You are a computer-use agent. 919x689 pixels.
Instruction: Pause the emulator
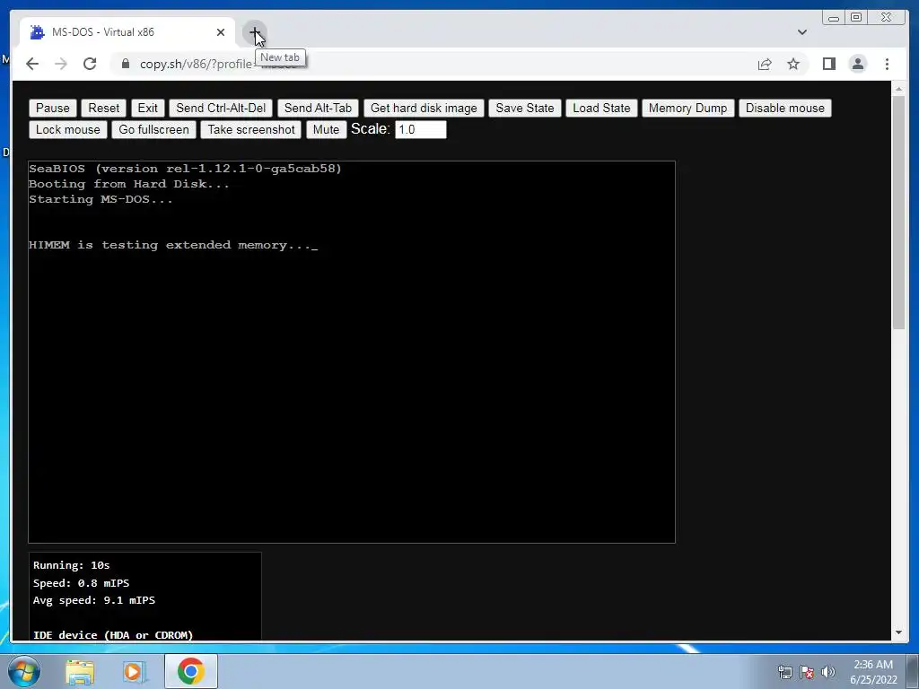53,108
